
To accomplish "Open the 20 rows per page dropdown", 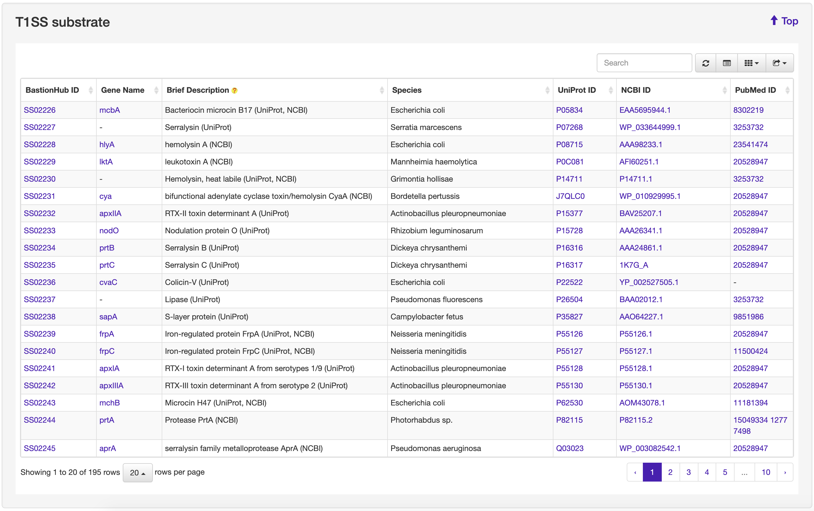I will (x=137, y=472).
